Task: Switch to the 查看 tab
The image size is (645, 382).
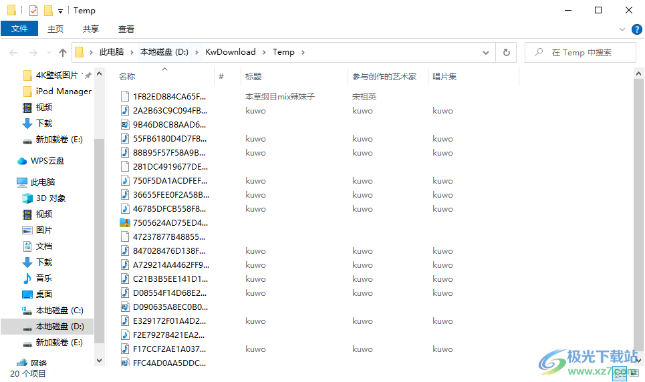Action: click(126, 29)
